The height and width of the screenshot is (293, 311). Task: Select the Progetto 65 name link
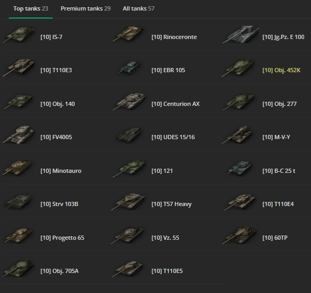click(x=62, y=238)
